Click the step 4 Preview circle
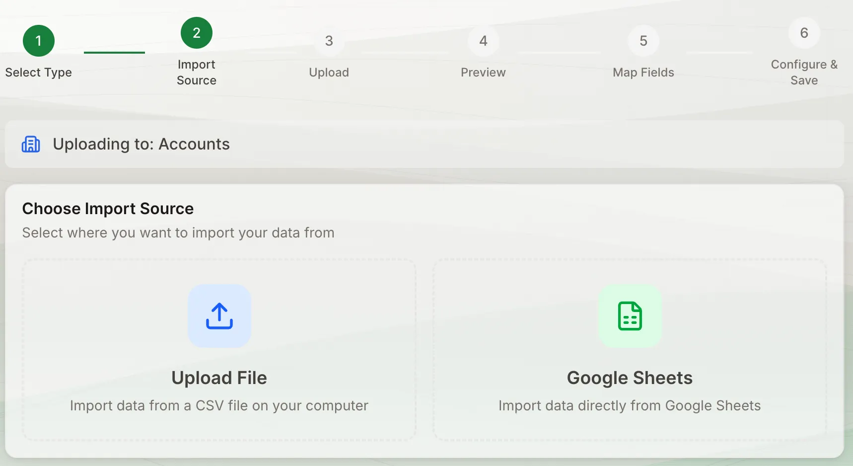This screenshot has width=853, height=466. (x=483, y=41)
